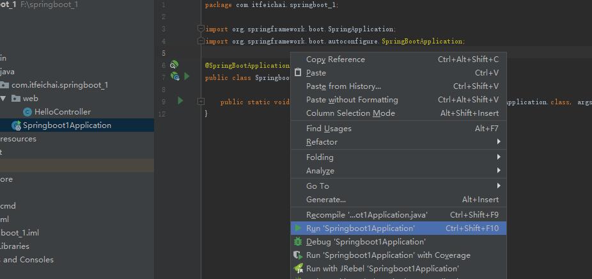Recompile '...ot1Application.java'

click(x=398, y=215)
